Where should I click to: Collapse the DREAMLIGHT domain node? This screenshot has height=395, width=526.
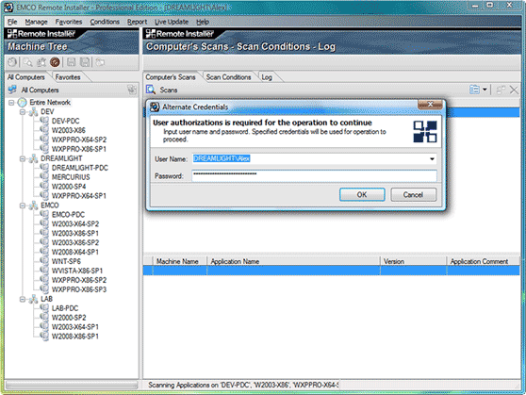[23, 158]
